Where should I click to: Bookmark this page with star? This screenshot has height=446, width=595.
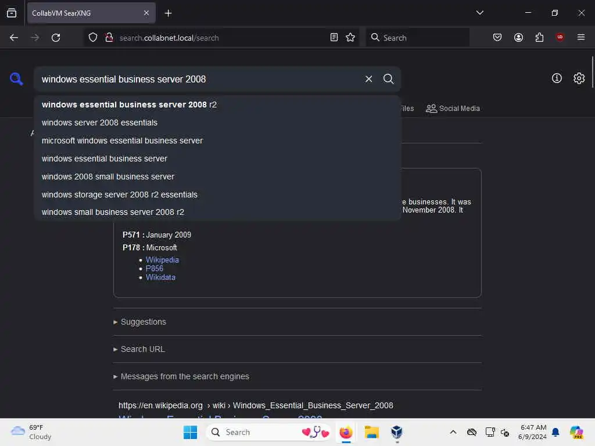[350, 37]
